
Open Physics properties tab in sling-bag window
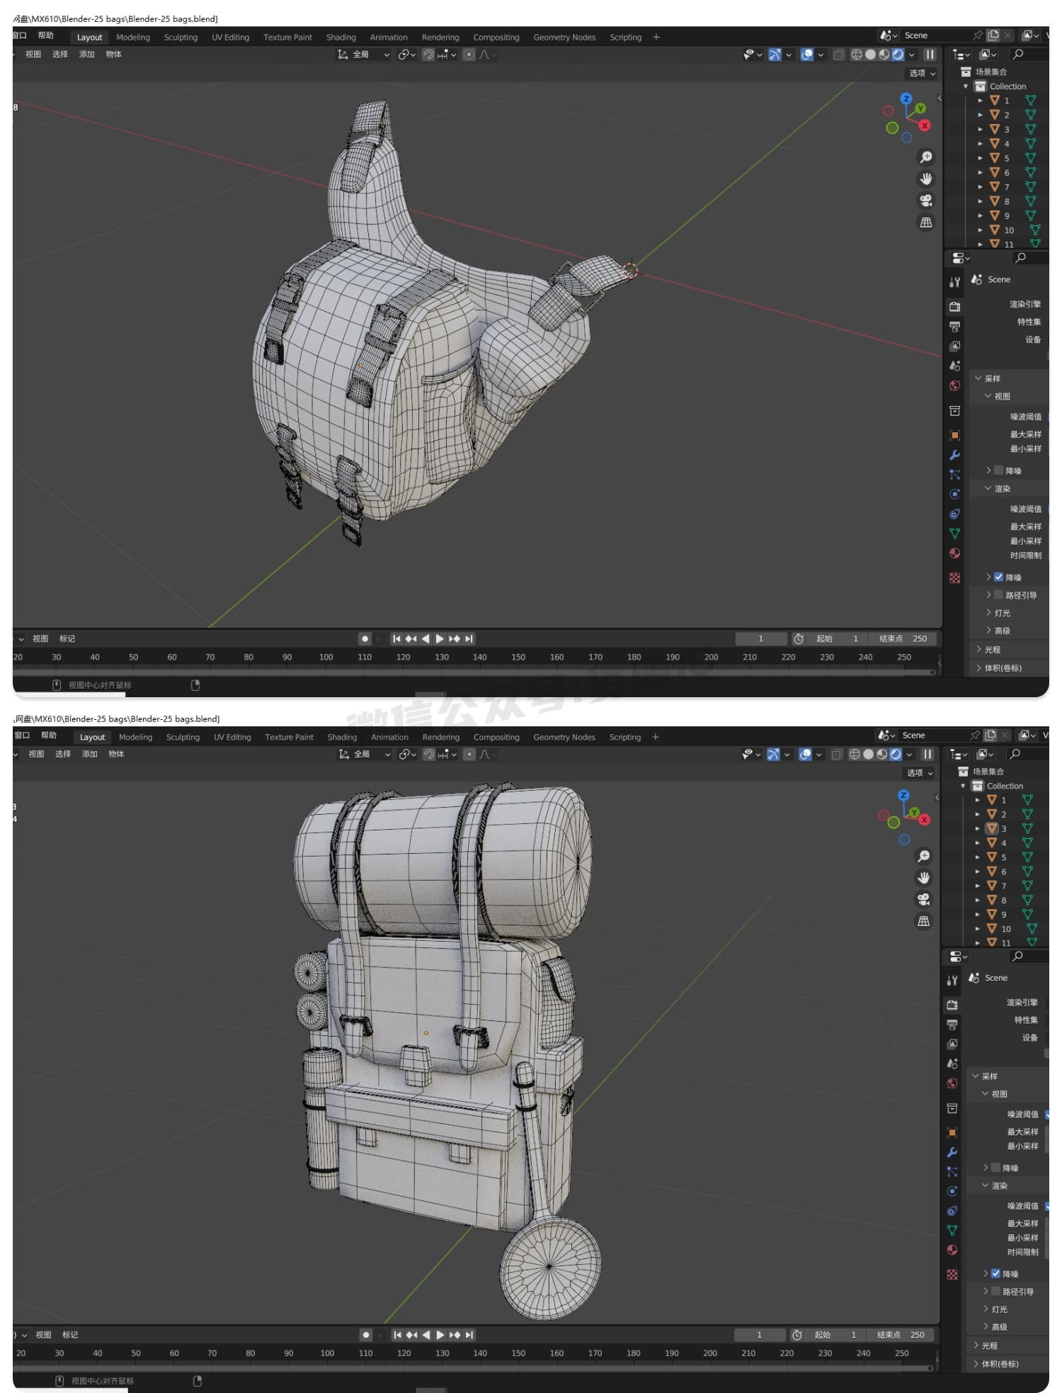click(x=954, y=494)
